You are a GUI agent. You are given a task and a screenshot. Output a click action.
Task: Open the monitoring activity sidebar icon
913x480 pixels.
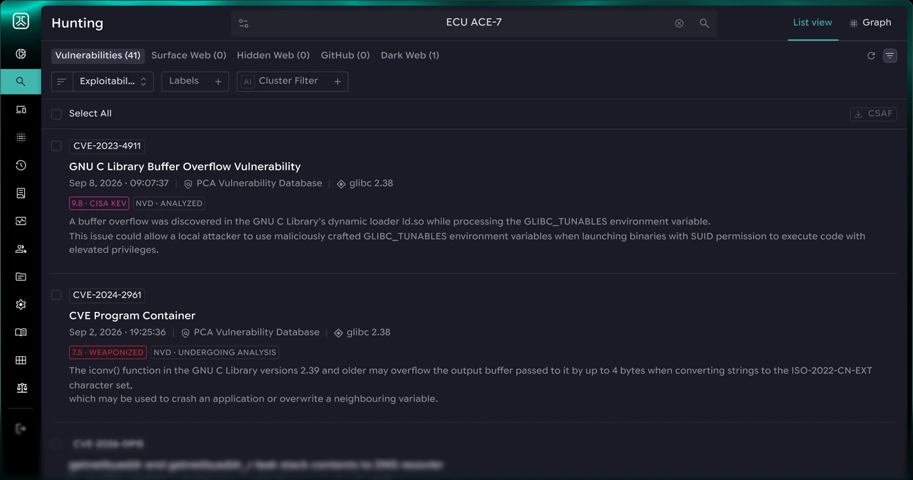21,221
